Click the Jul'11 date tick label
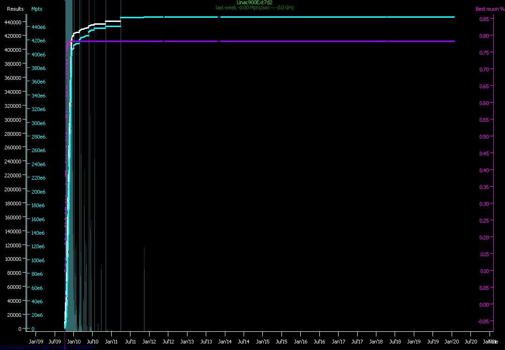 tap(130, 342)
